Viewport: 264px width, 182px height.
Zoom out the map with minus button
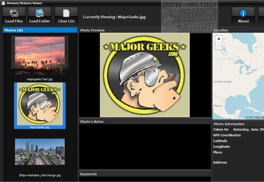[219, 46]
